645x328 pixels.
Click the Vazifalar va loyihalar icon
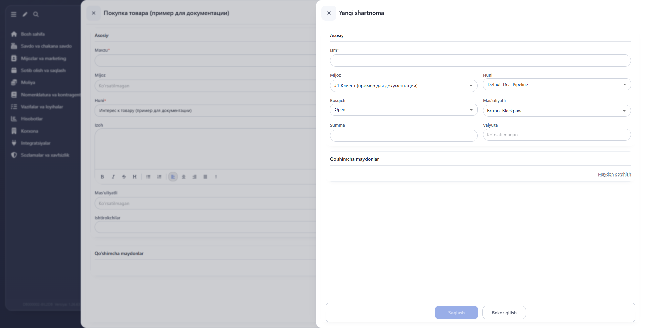pos(14,107)
